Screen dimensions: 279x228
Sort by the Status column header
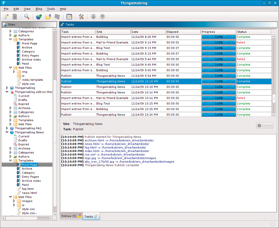pos(254,32)
